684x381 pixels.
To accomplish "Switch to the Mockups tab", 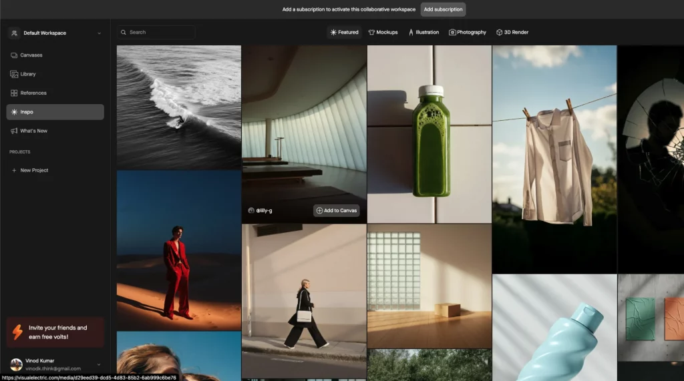I will coord(383,32).
